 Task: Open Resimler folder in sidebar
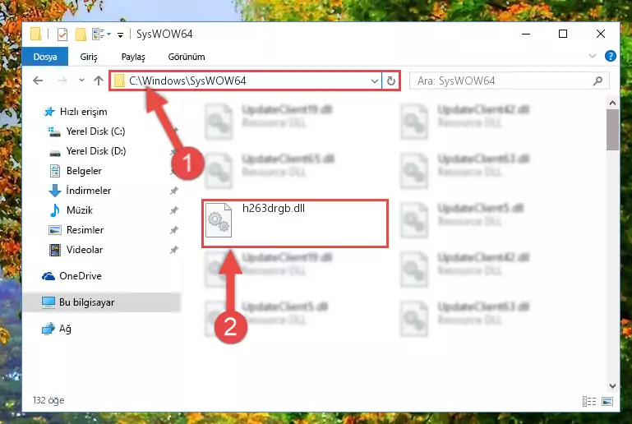click(x=76, y=230)
